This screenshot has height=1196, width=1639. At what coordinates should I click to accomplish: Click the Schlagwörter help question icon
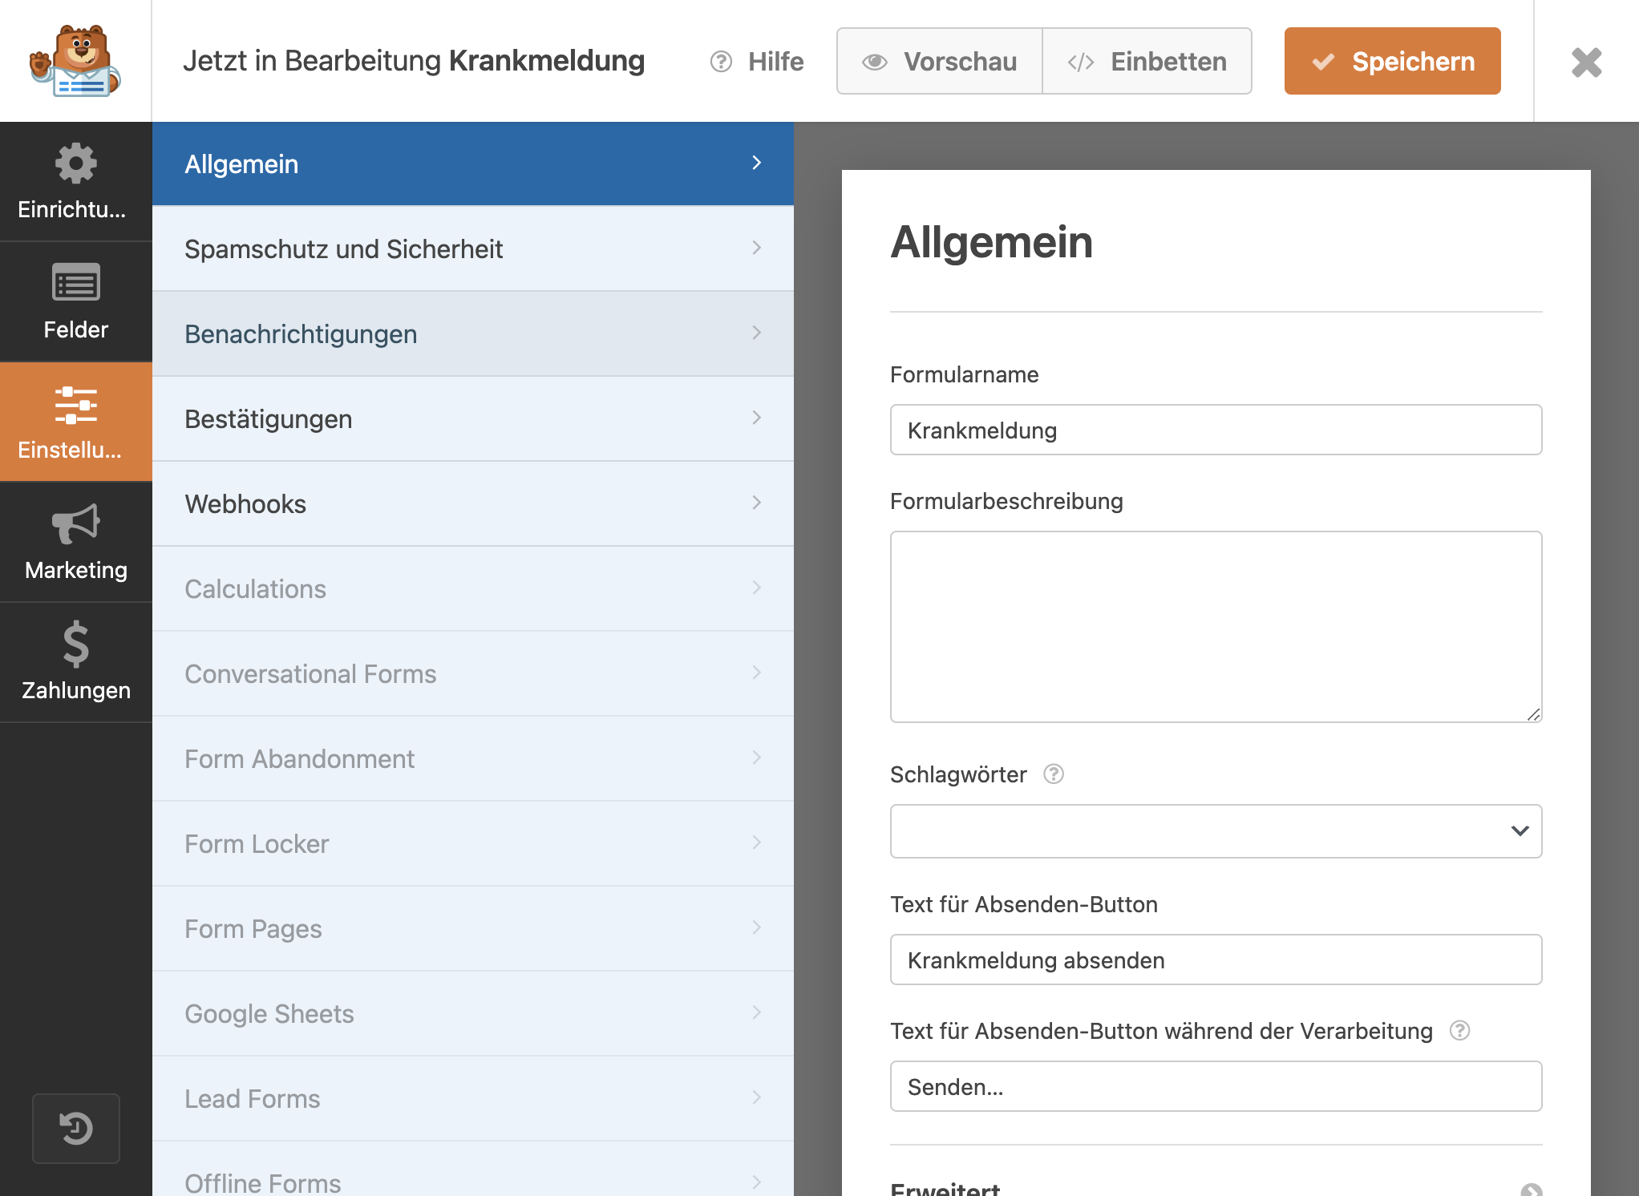point(1054,774)
